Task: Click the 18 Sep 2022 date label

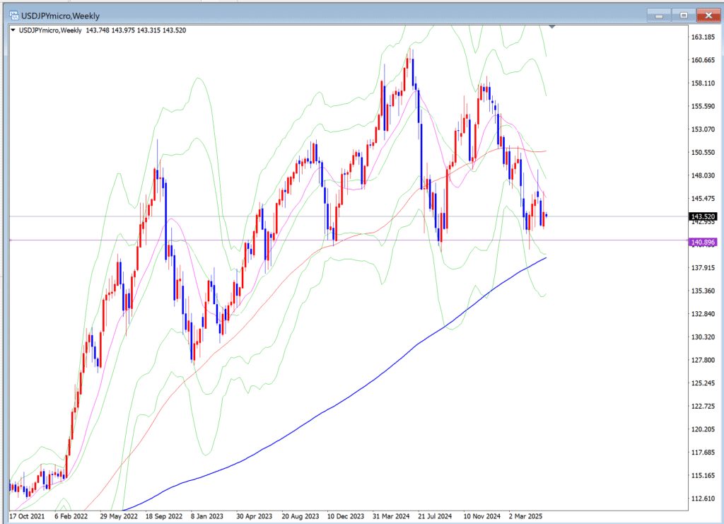Action: (x=164, y=516)
